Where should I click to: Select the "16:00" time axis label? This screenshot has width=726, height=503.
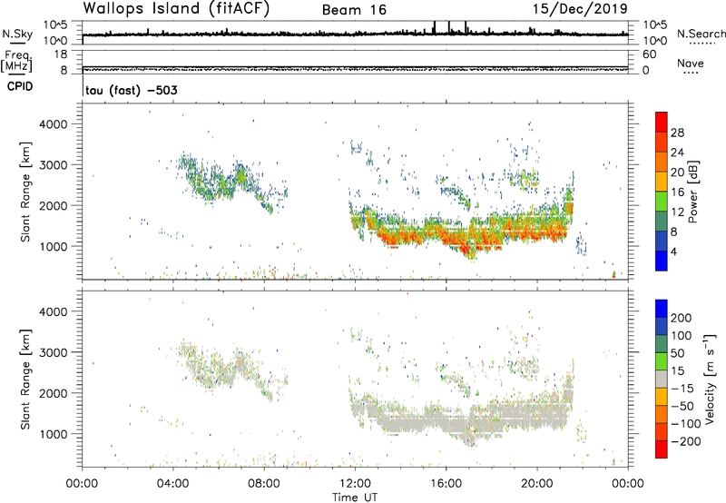pyautogui.click(x=446, y=484)
